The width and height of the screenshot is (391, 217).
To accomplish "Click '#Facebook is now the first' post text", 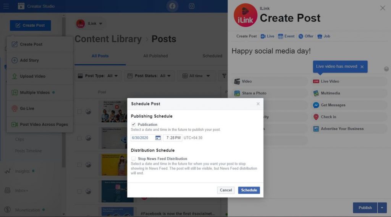I will [x=178, y=214].
